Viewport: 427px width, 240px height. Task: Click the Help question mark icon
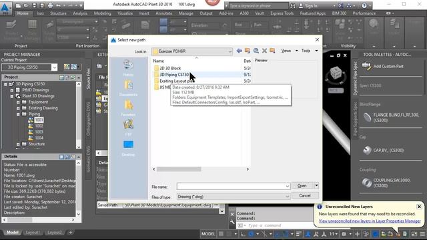(364, 5)
